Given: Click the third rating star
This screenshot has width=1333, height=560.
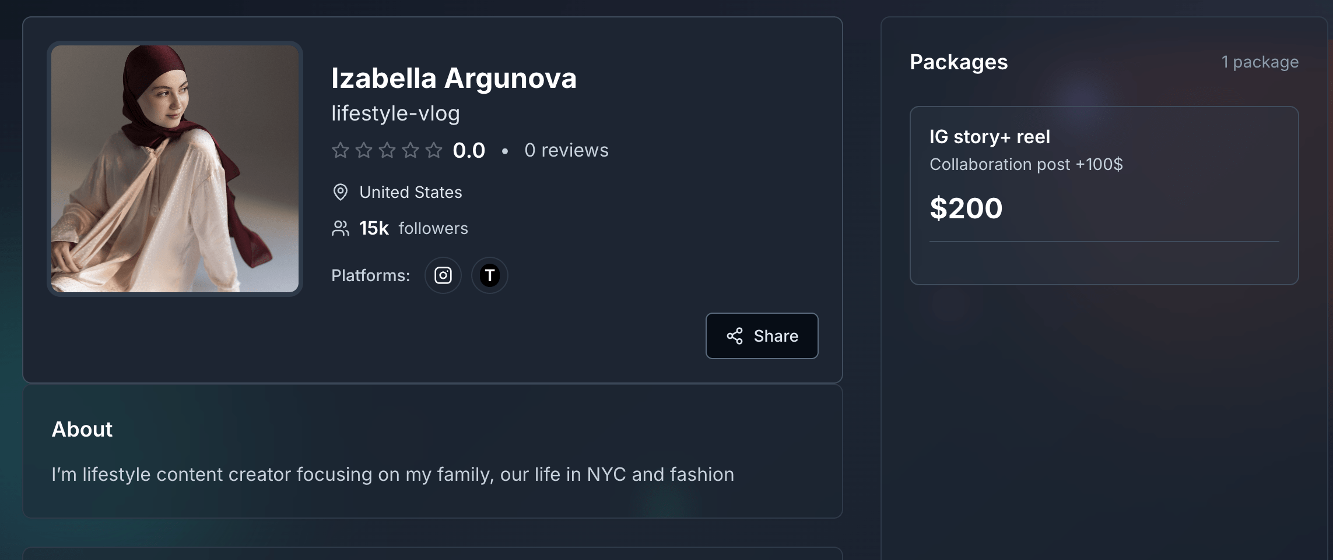Looking at the screenshot, I should [x=387, y=151].
